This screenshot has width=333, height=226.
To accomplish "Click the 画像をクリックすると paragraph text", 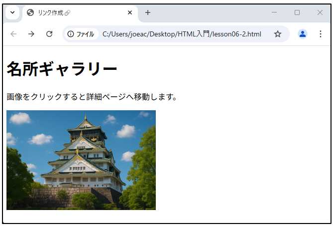I will pos(92,97).
